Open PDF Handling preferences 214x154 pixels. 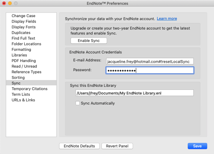[24, 61]
